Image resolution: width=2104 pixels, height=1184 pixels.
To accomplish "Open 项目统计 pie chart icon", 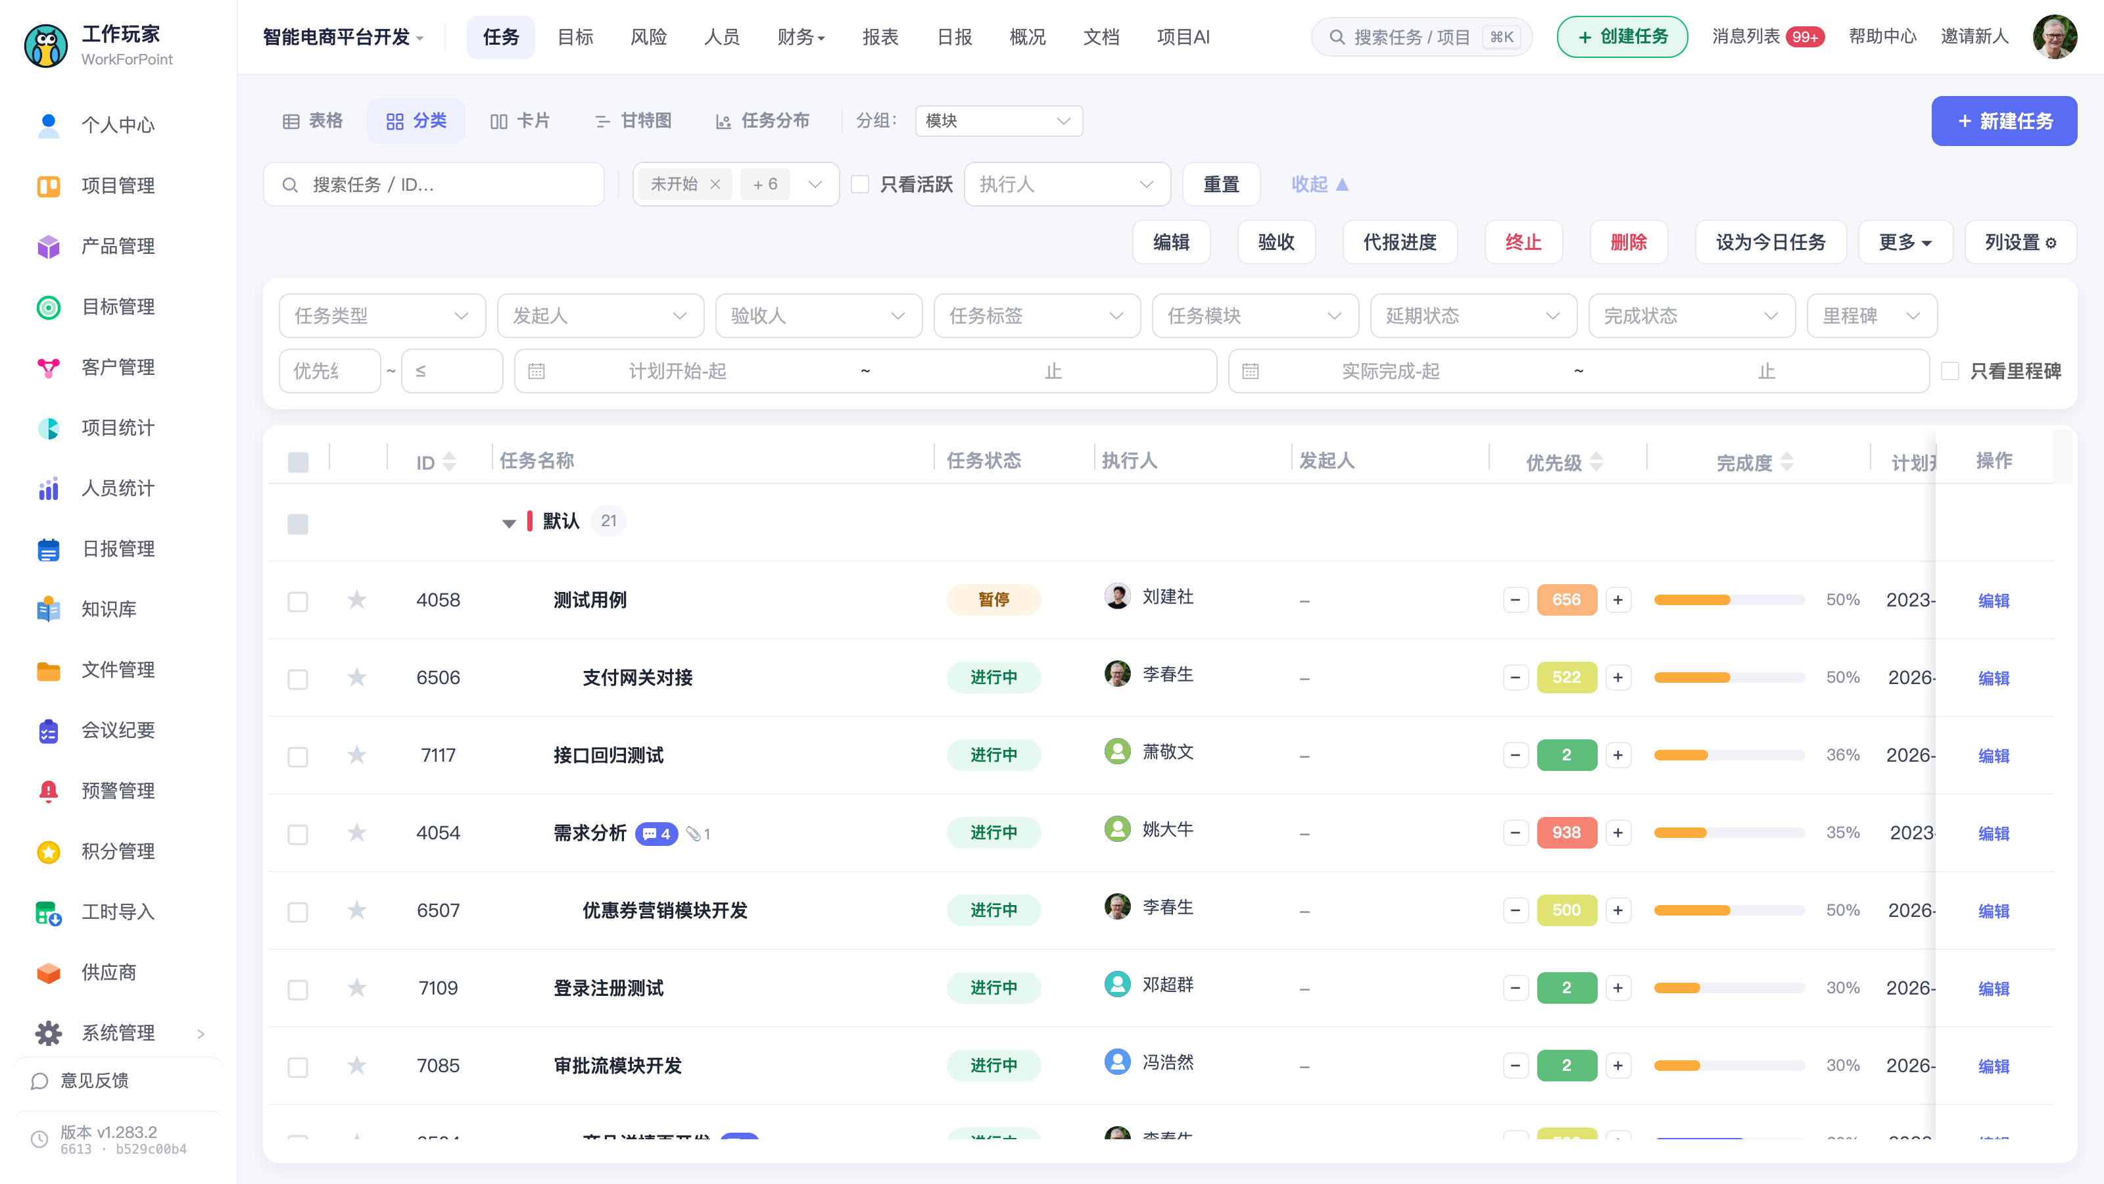I will (48, 428).
